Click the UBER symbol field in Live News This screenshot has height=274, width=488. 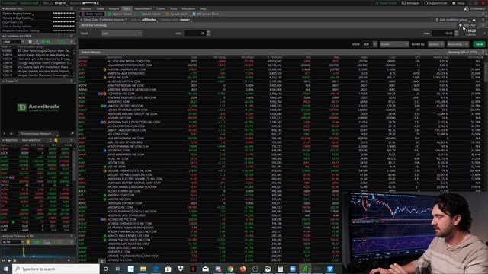11,42
